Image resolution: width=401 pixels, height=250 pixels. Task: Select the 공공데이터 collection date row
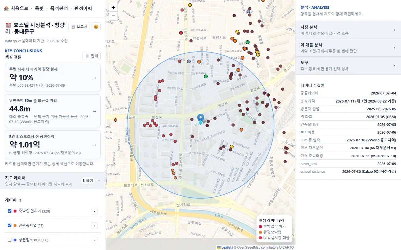pos(348,93)
